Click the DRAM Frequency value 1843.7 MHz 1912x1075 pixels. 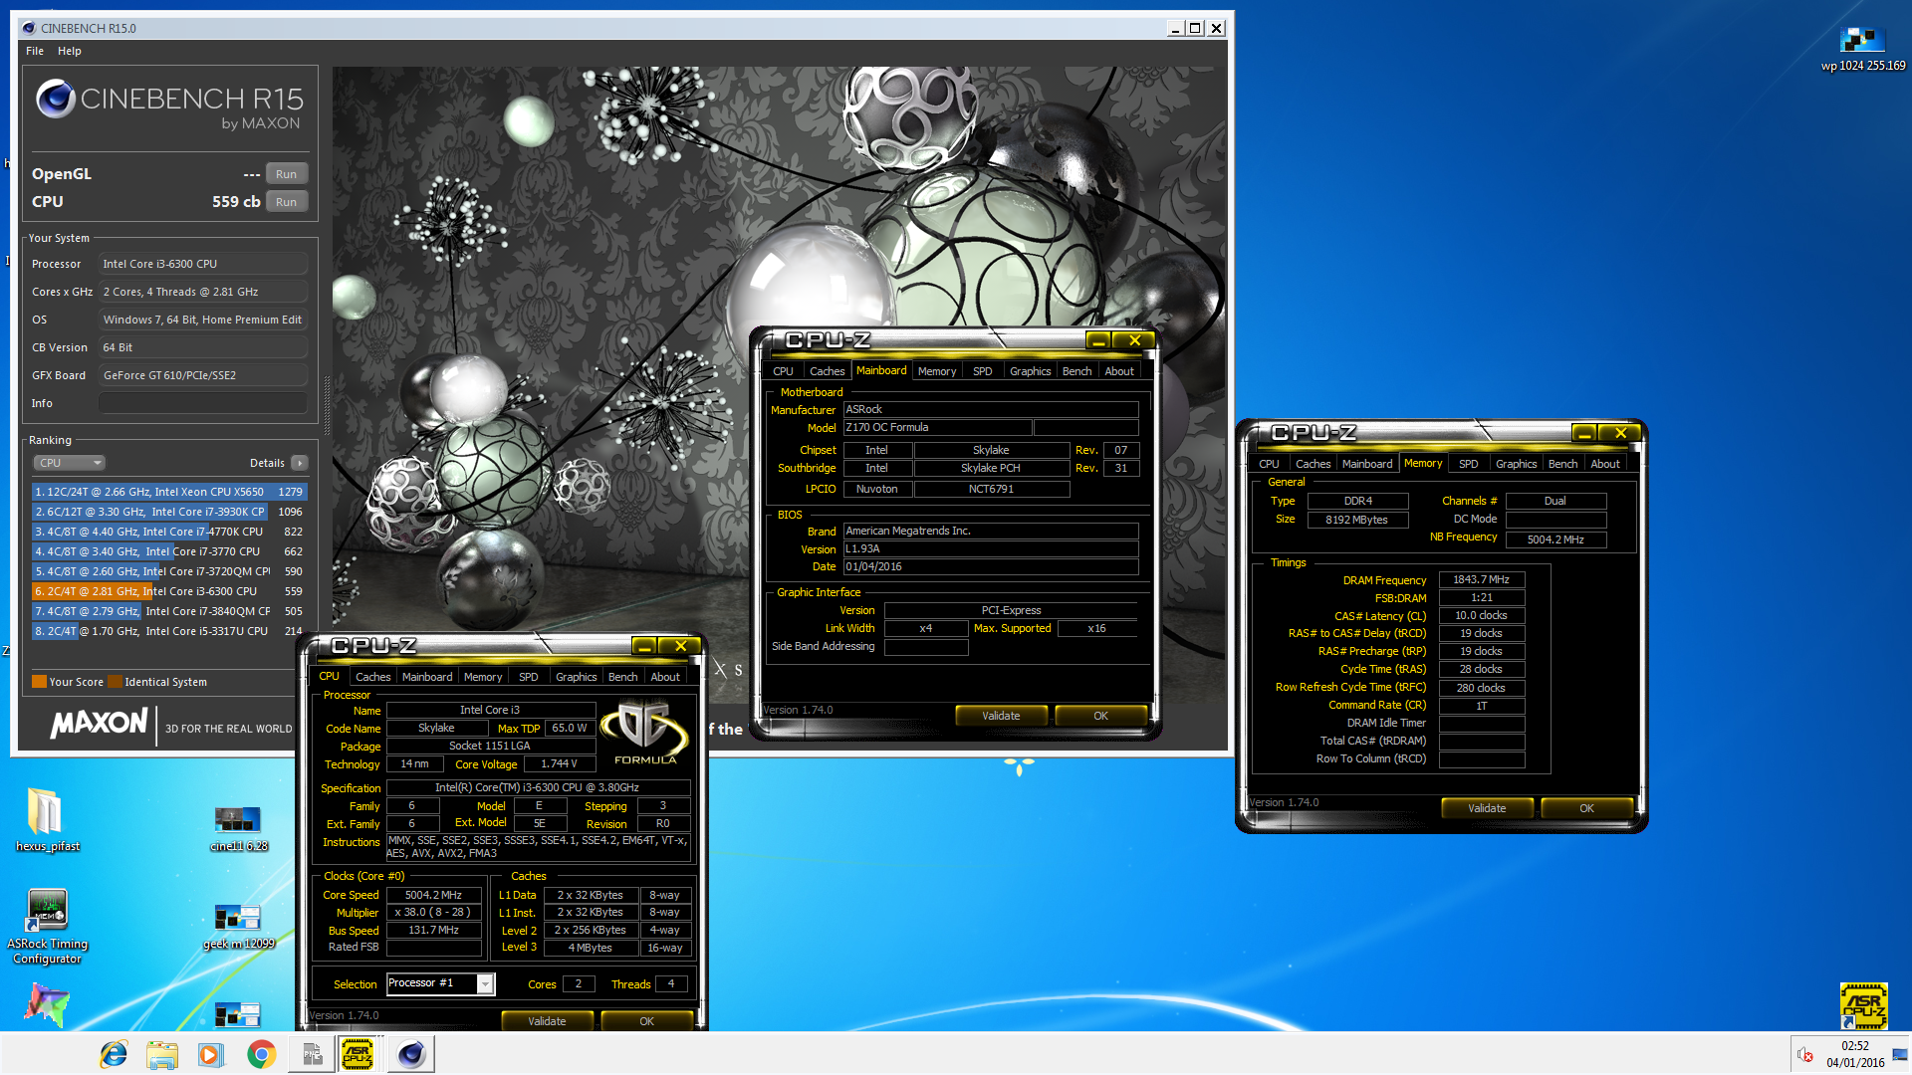(x=1481, y=580)
